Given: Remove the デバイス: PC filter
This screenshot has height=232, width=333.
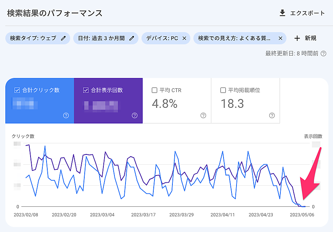Looking at the screenshot, I should 184,38.
